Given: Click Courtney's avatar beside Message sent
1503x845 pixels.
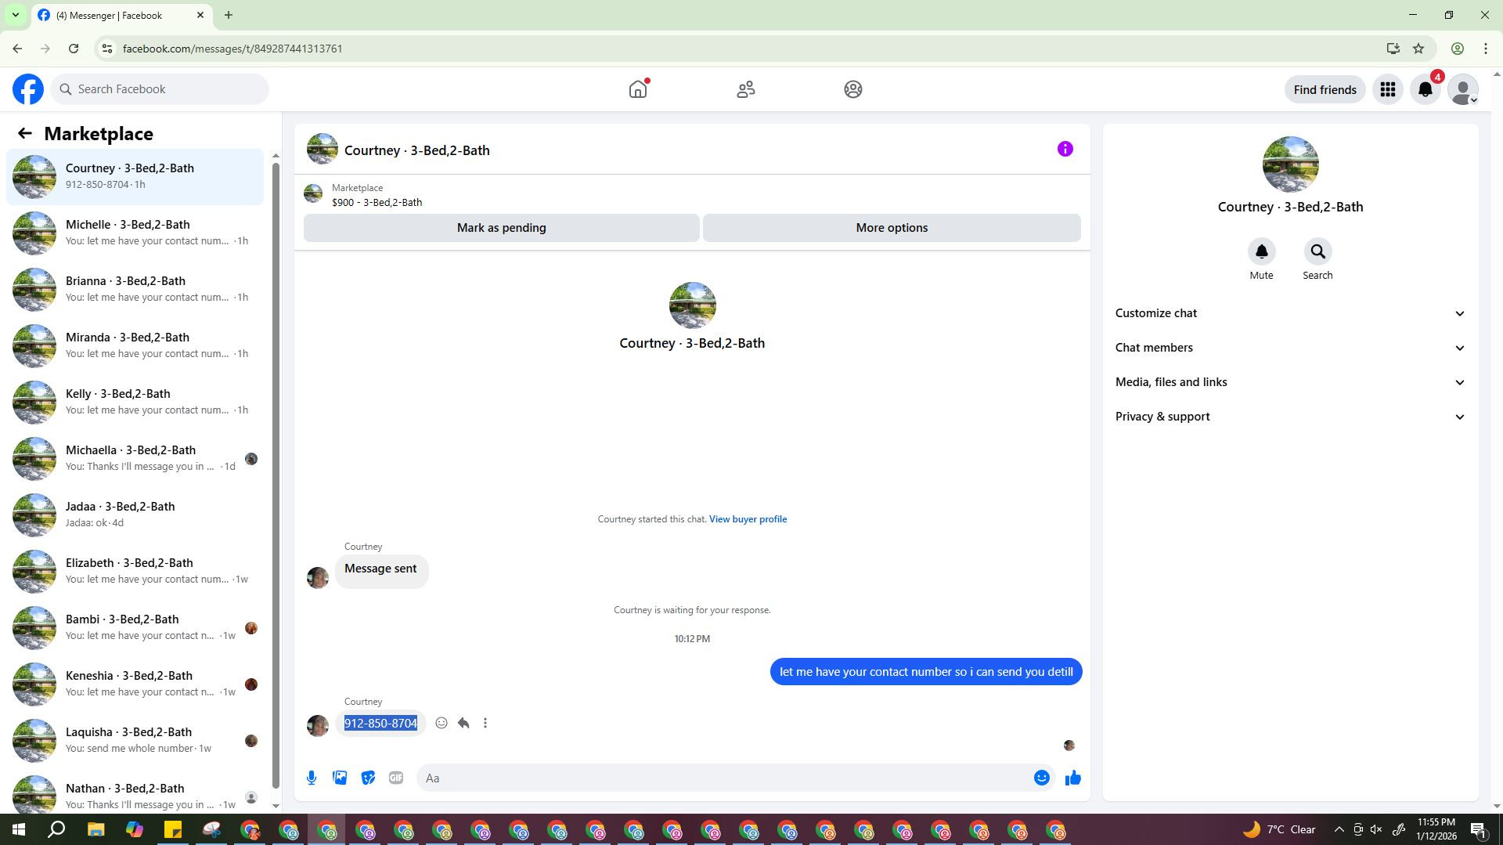Looking at the screenshot, I should 317,578.
